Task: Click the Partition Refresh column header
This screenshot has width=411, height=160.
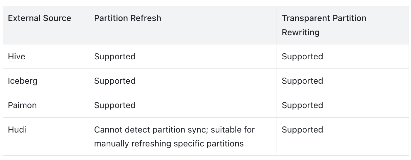Action: tap(128, 18)
